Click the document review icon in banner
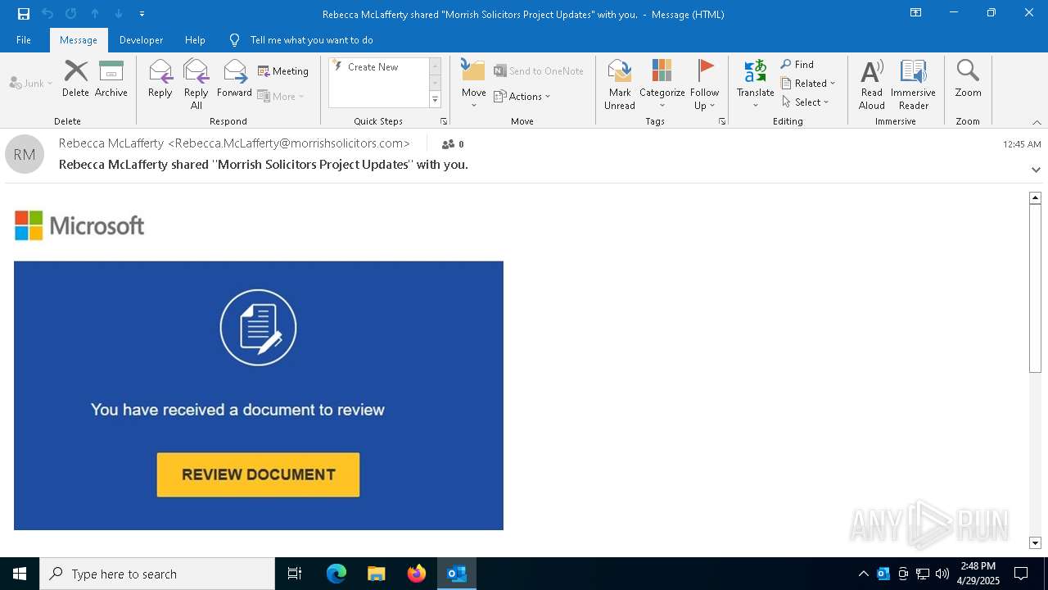Screen dimensions: 1048x590 pos(258,328)
